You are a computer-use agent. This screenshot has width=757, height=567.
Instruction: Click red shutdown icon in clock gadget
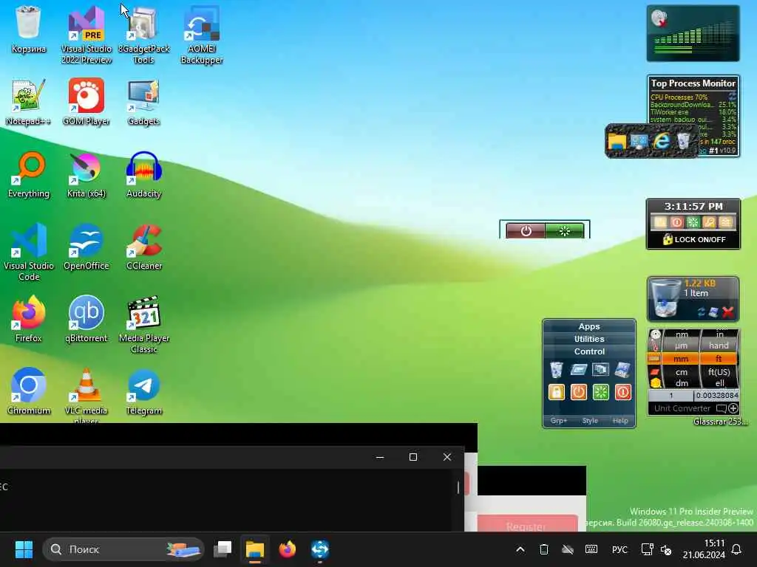pos(677,222)
